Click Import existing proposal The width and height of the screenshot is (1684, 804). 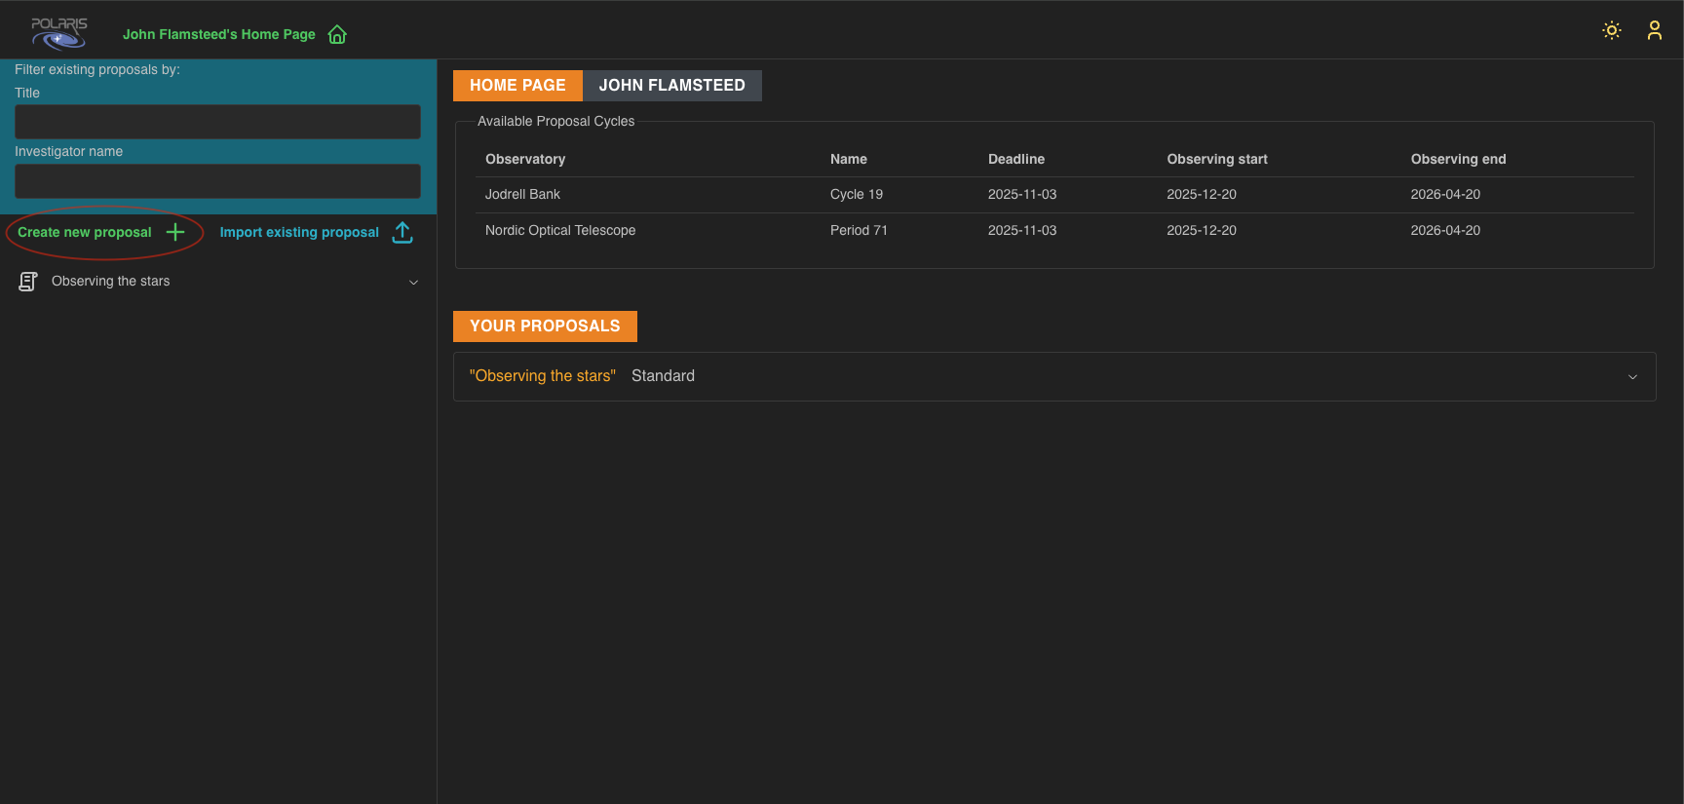click(x=299, y=232)
